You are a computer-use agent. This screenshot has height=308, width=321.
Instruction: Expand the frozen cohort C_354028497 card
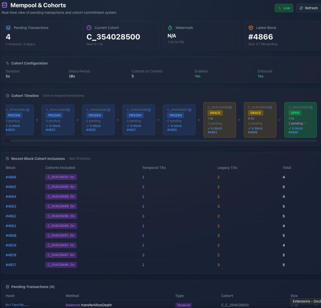pyautogui.click(x=179, y=120)
